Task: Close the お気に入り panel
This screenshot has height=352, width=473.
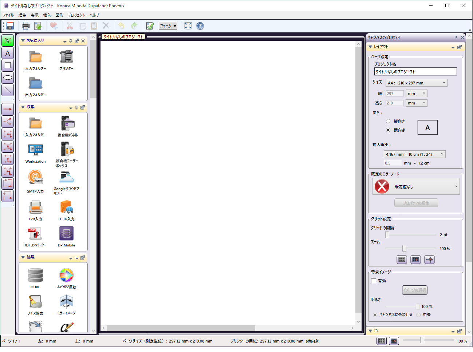Action: click(x=83, y=41)
